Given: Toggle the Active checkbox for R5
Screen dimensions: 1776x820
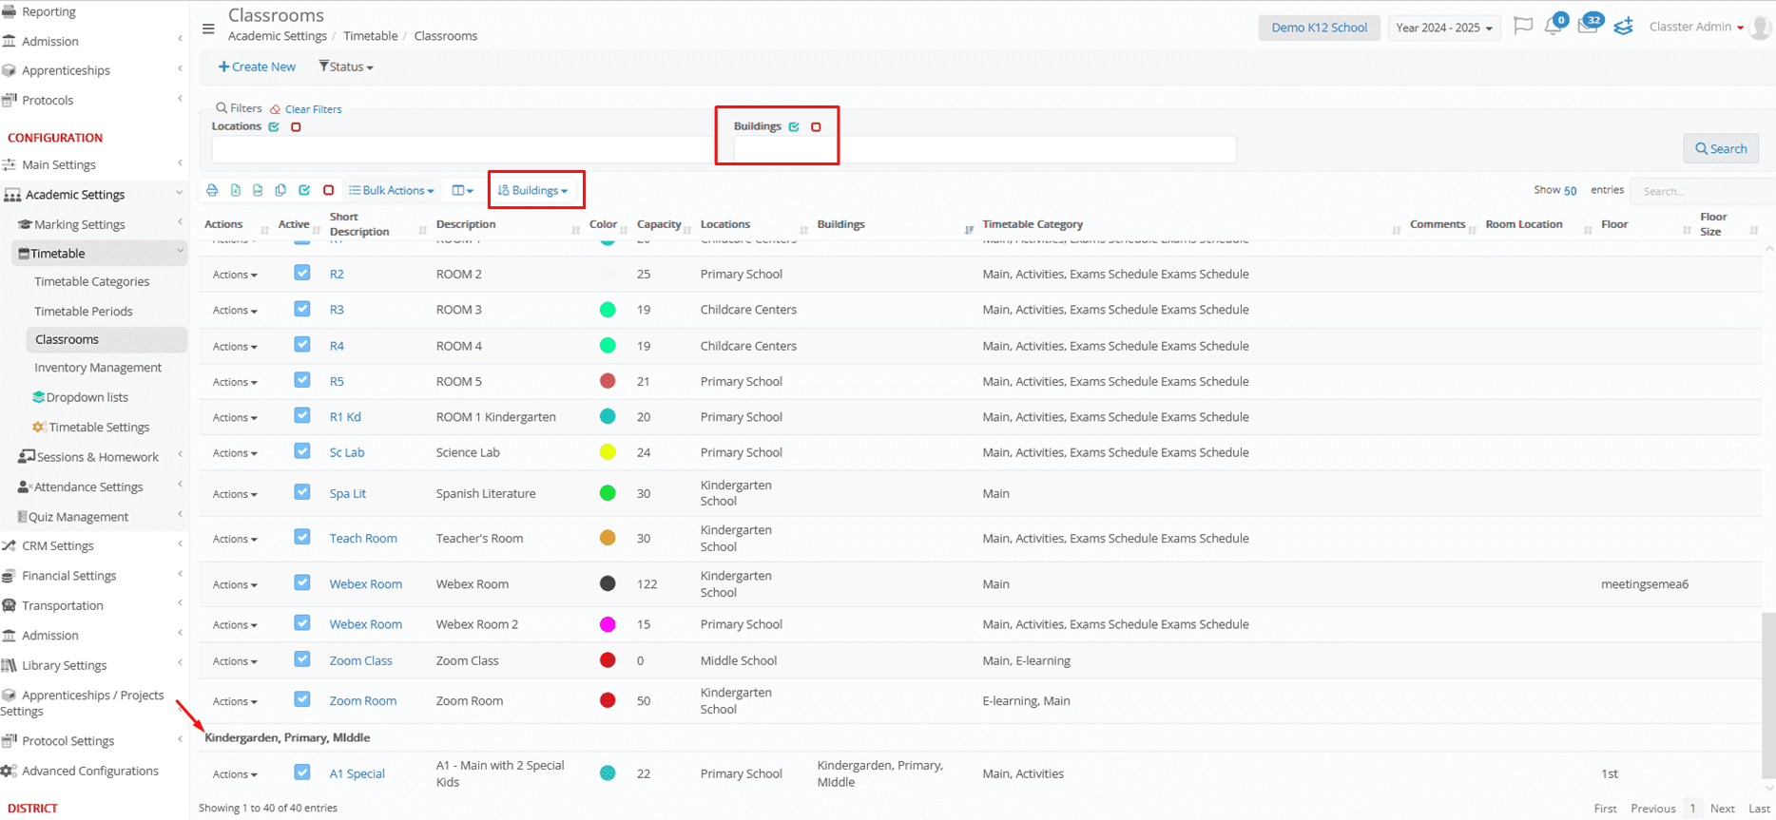Looking at the screenshot, I should 302,380.
